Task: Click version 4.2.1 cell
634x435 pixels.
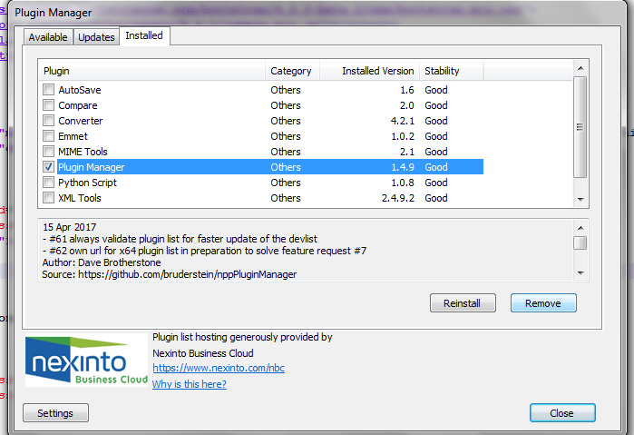Action: (x=403, y=121)
